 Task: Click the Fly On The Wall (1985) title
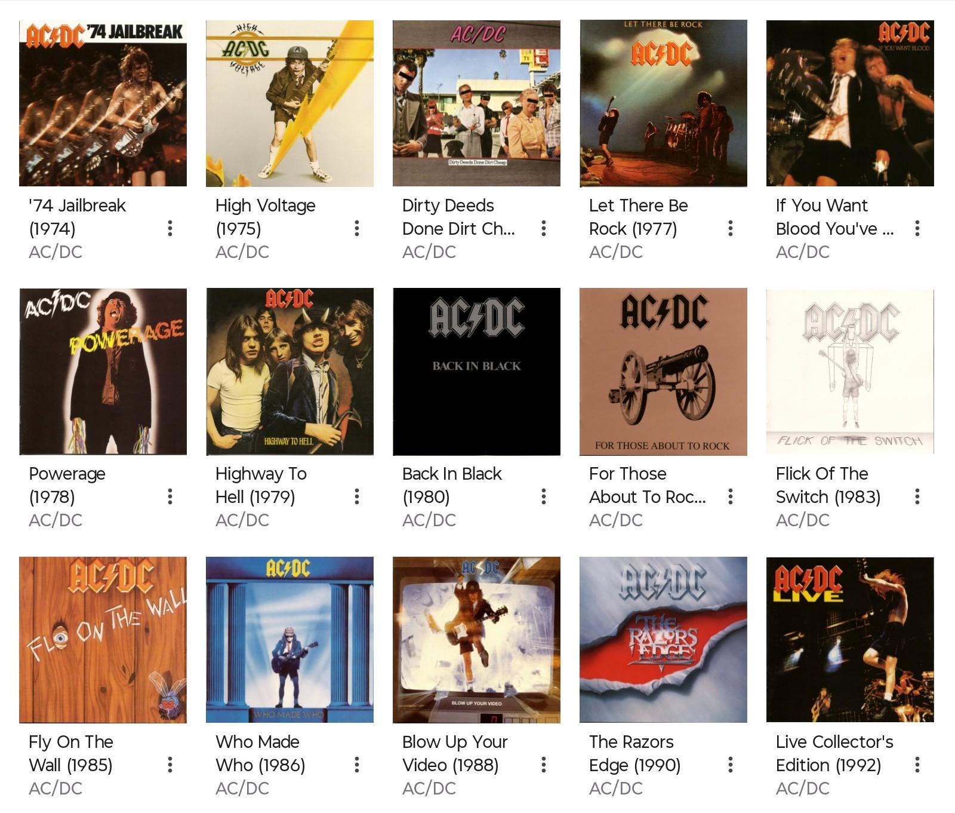[71, 753]
